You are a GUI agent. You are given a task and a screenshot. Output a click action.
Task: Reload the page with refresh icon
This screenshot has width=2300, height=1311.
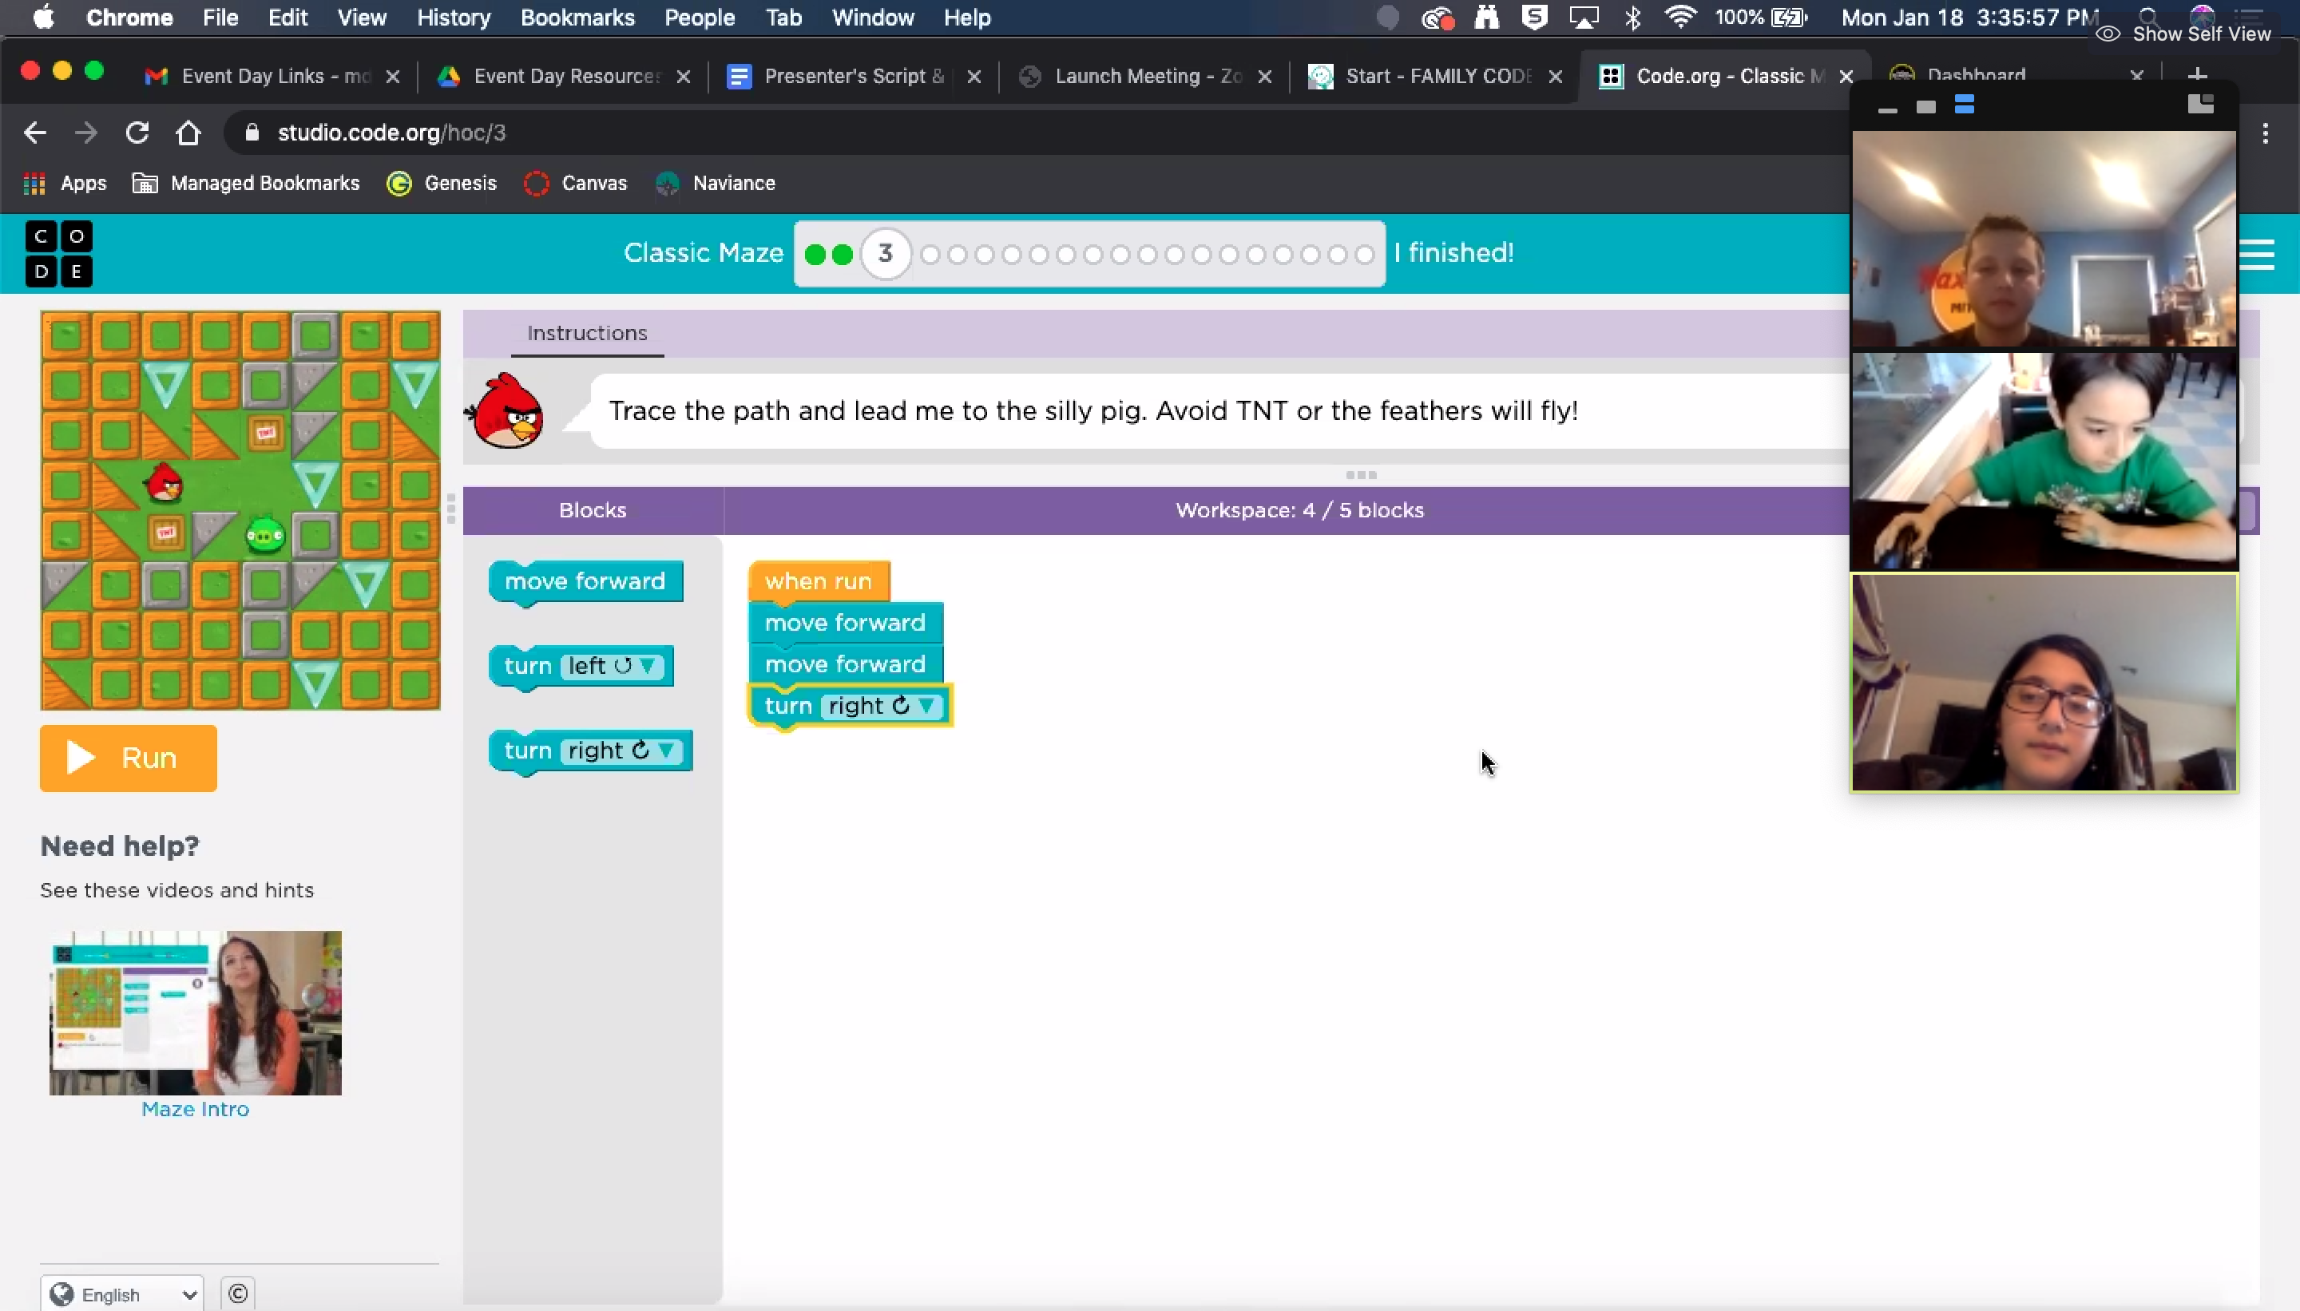[137, 133]
